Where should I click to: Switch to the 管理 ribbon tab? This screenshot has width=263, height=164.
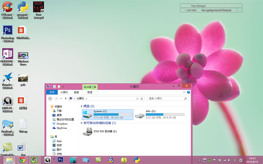90,92
